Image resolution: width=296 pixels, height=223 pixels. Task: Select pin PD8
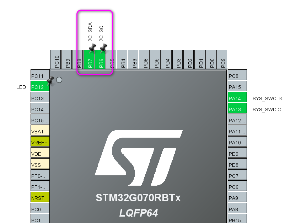[237, 164]
